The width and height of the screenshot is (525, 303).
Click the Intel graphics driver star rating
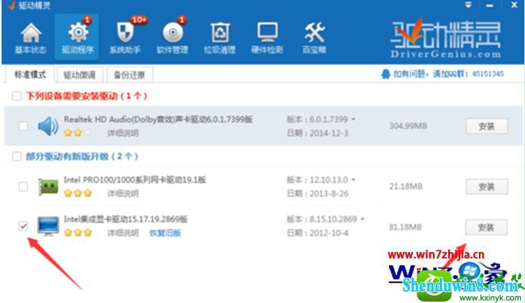click(x=77, y=232)
